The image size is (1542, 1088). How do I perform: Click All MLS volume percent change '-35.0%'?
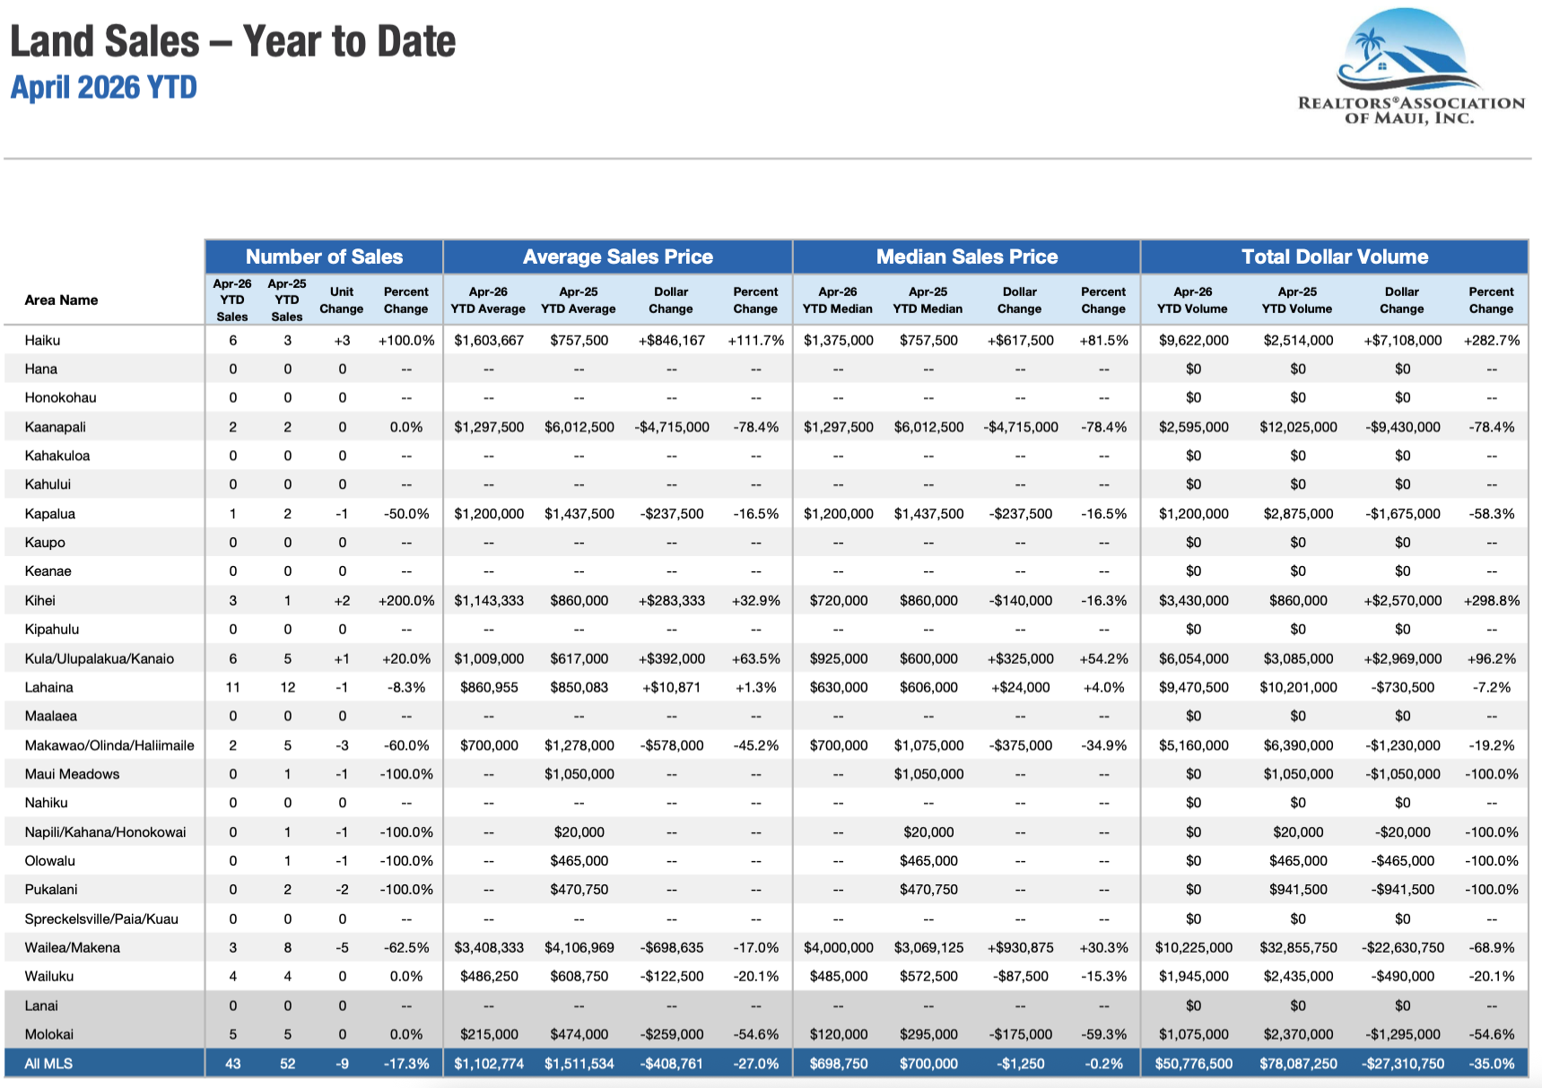click(1491, 1064)
